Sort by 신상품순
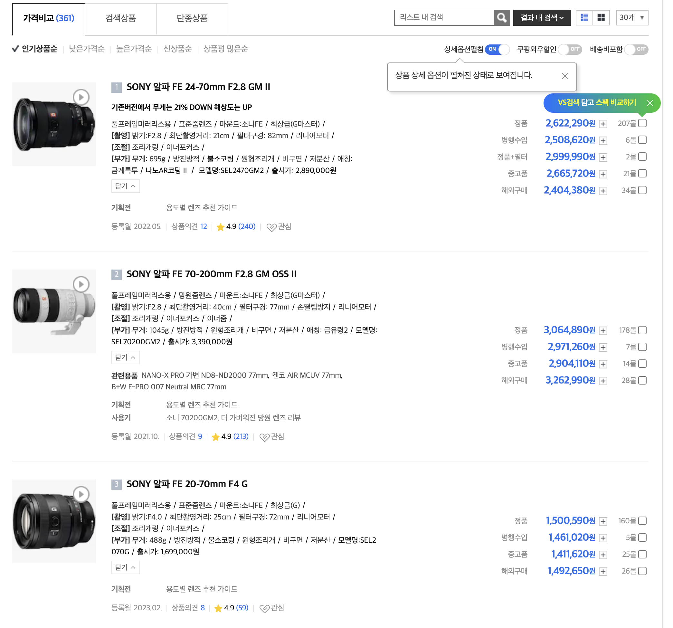 click(178, 49)
